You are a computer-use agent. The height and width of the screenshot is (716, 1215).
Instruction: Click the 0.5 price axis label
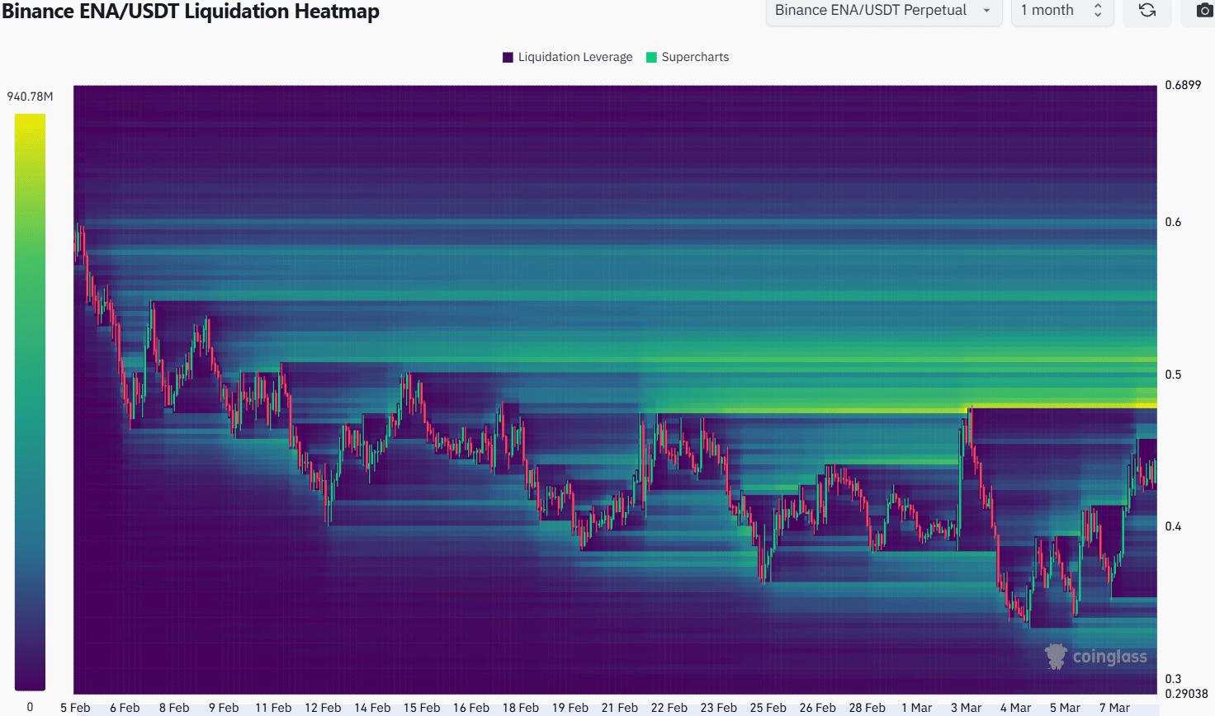point(1173,374)
